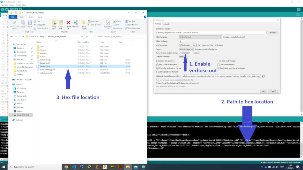The image size is (303, 170).
Task: Click the Editor font size field
Action: [x=182, y=41]
